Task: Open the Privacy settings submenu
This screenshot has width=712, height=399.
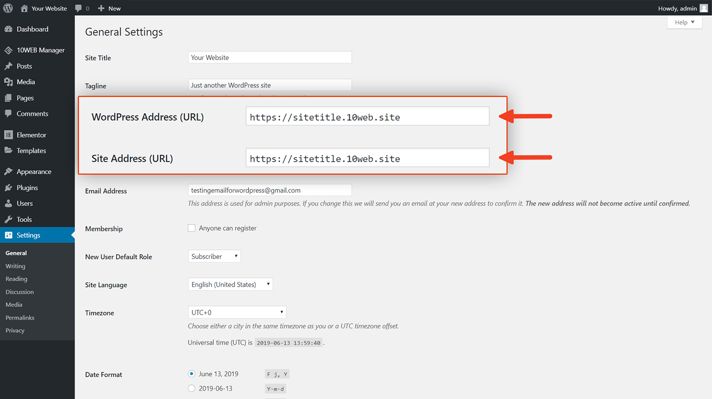Action: (15, 330)
